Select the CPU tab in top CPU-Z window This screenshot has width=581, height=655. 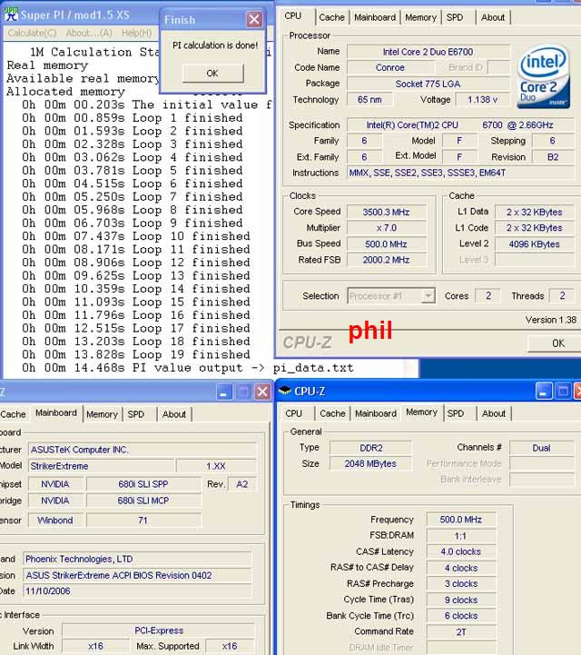point(293,16)
